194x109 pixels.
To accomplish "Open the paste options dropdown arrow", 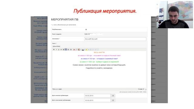I will (81, 50).
